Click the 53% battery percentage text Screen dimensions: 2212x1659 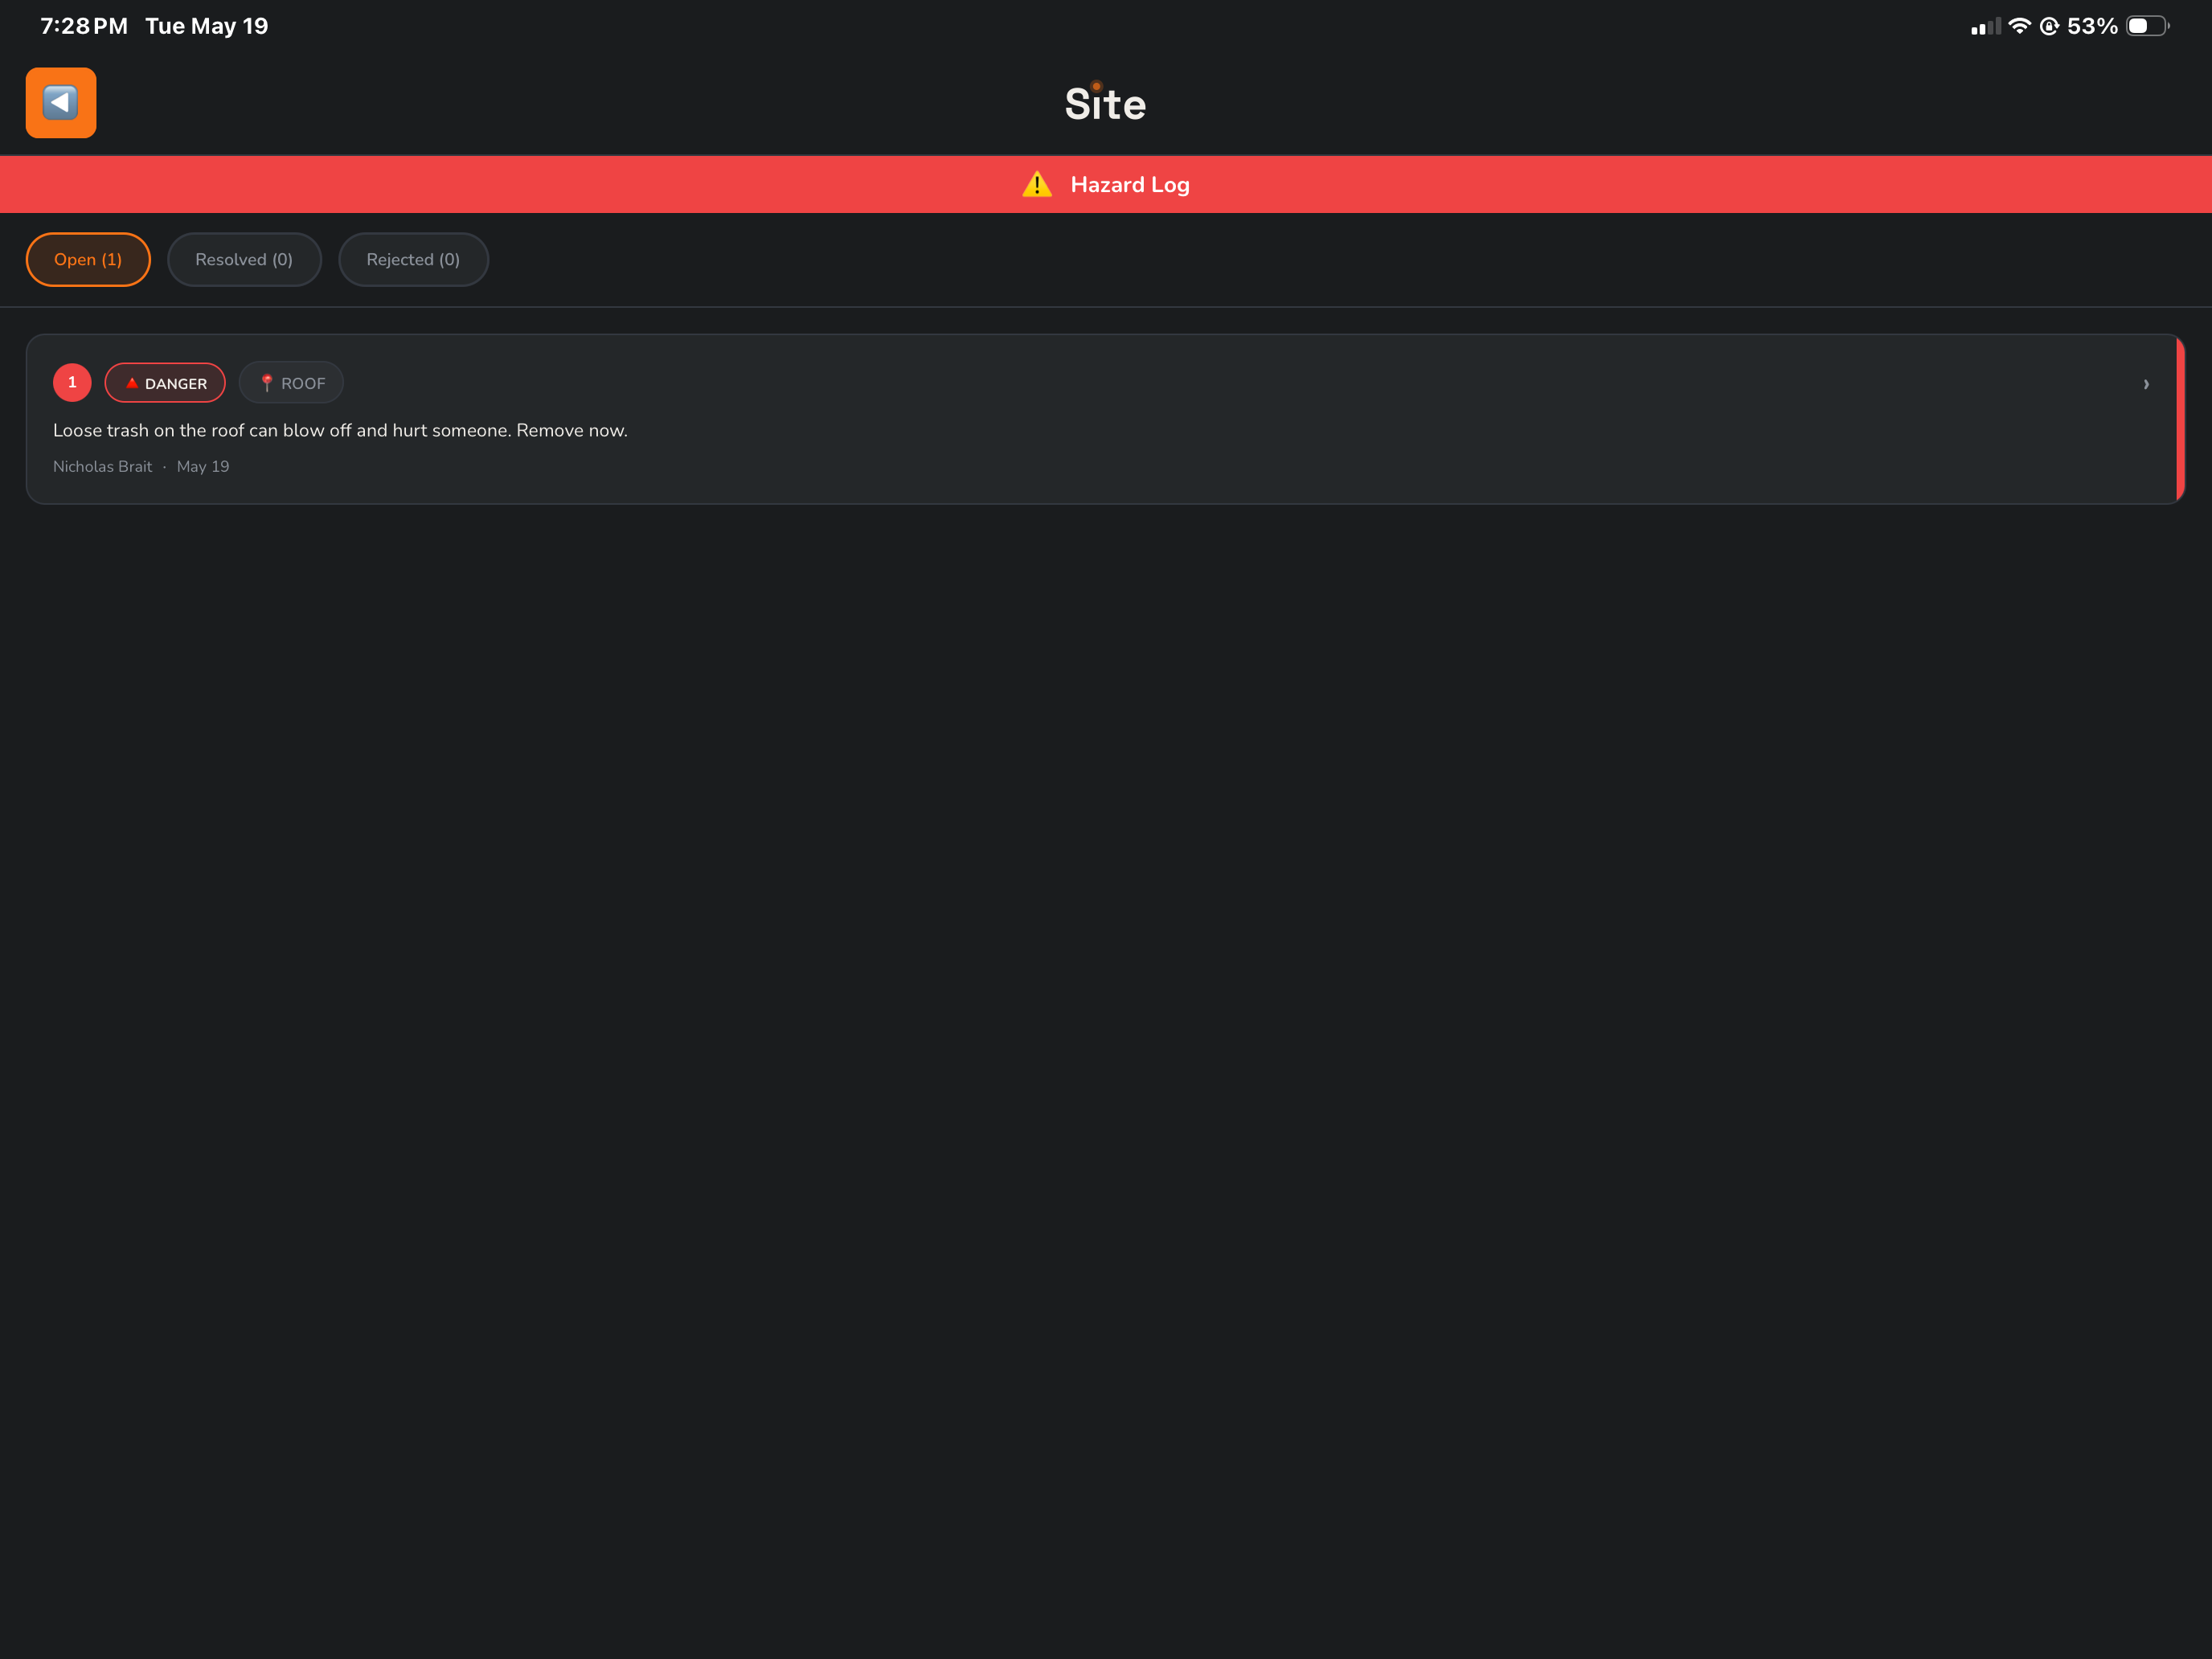pyautogui.click(x=2092, y=26)
